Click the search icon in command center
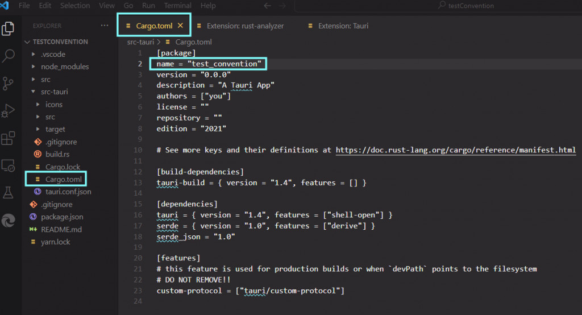The height and width of the screenshot is (315, 582). pyautogui.click(x=442, y=5)
